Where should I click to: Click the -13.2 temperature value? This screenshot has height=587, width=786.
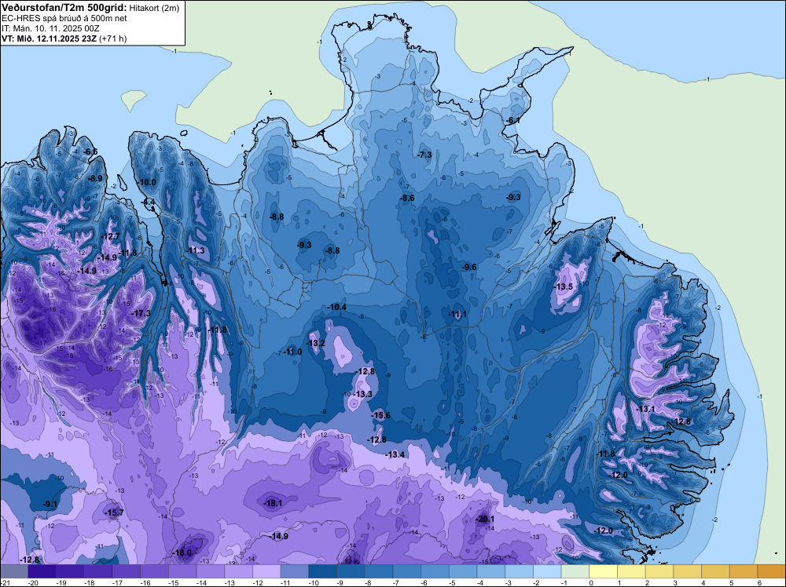[316, 343]
